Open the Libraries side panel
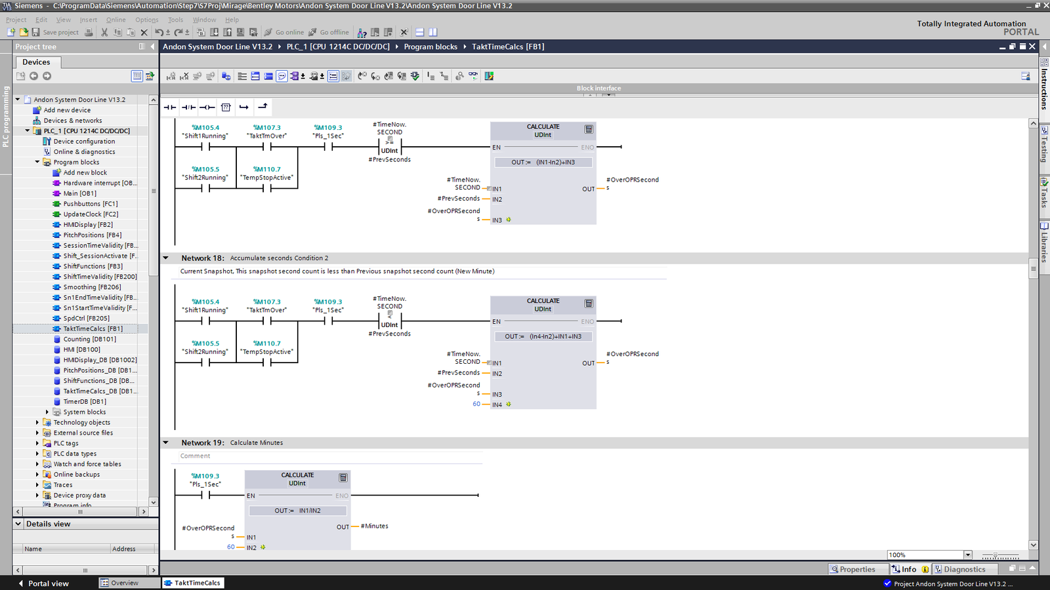1050x590 pixels. pyautogui.click(x=1044, y=242)
